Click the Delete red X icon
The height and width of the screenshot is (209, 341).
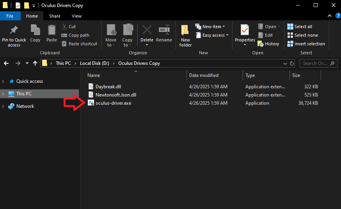tap(147, 30)
